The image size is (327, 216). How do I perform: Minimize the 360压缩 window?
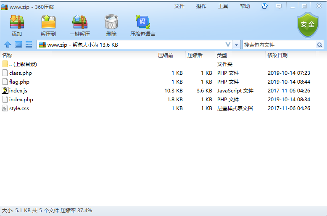point(293,6)
